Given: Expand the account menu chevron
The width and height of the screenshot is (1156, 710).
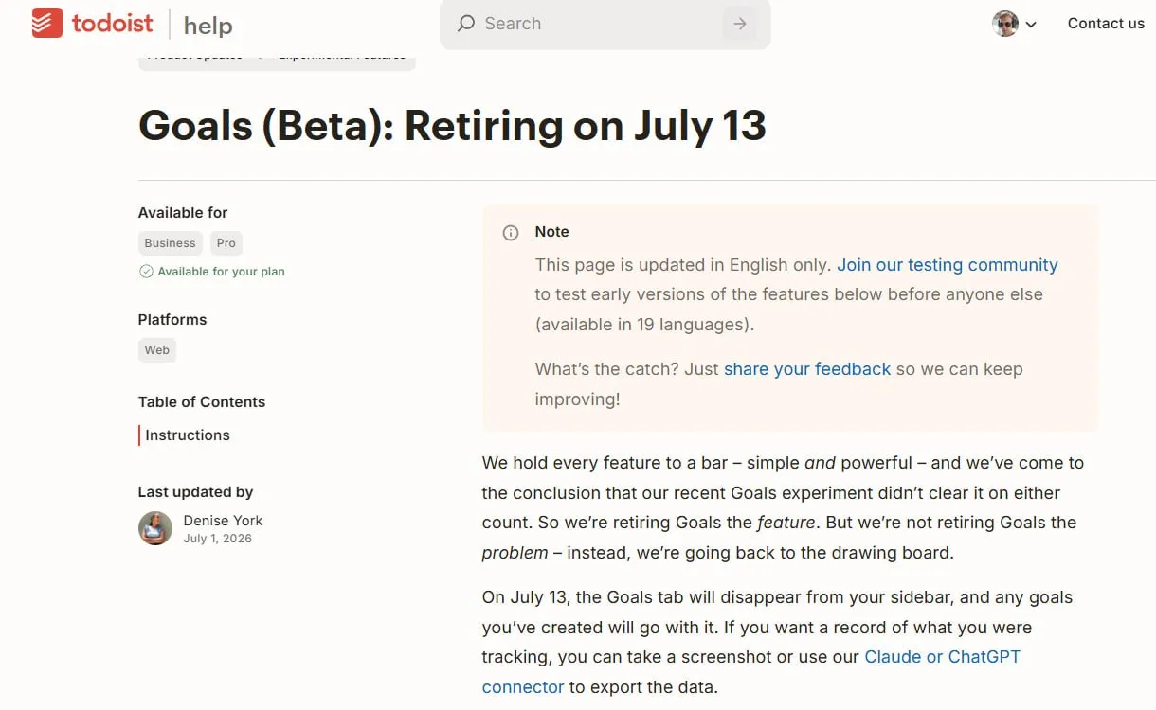Looking at the screenshot, I should 1031,25.
